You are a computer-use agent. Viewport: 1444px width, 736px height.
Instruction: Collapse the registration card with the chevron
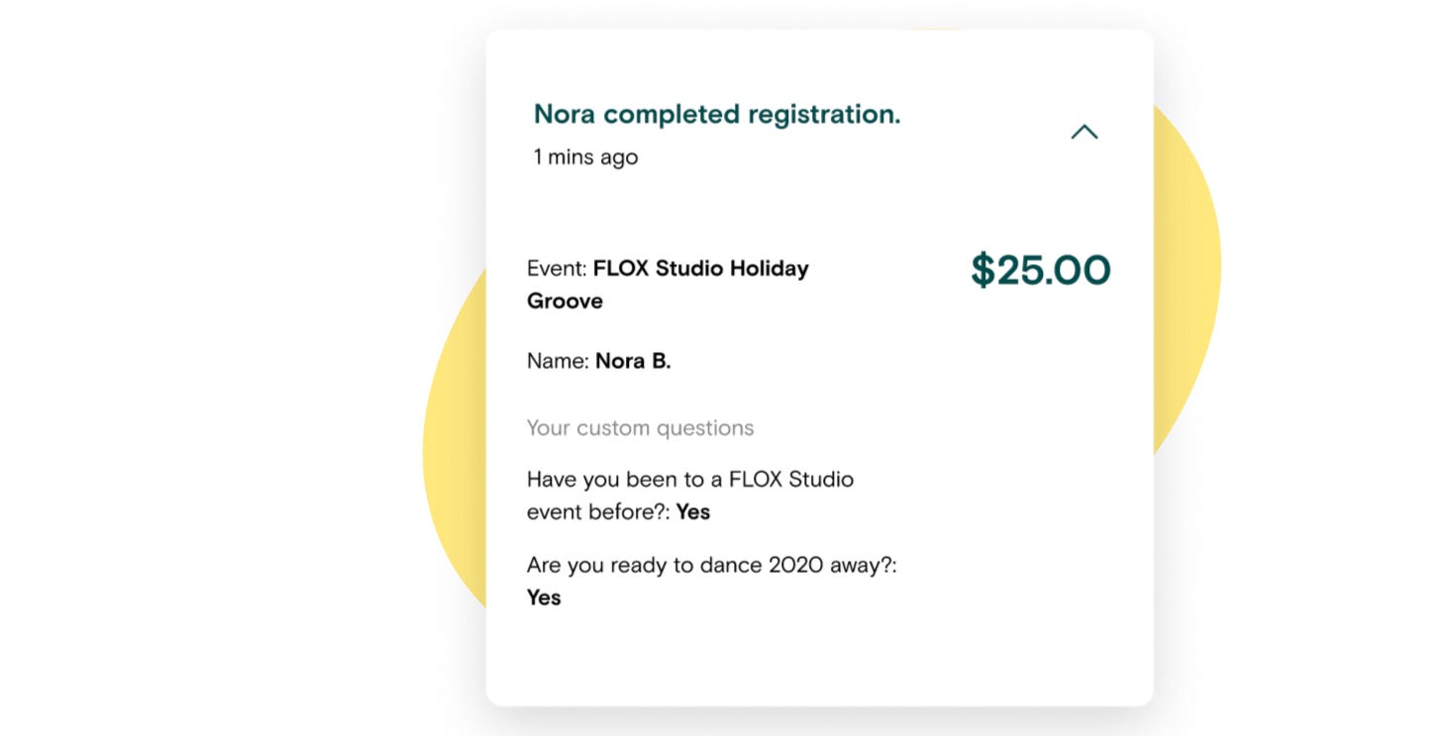point(1084,132)
